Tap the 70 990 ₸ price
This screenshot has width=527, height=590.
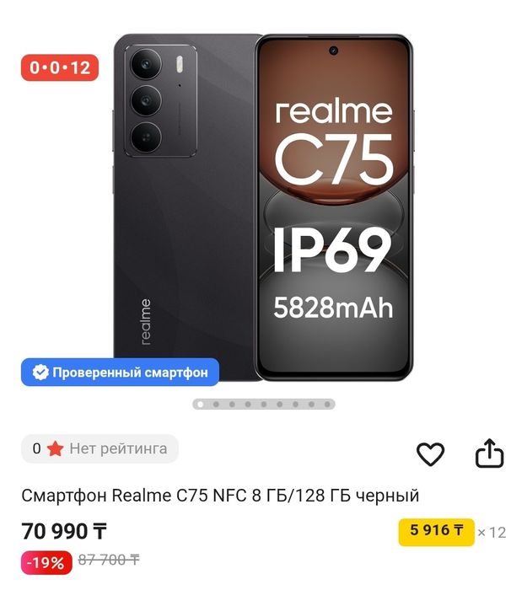64,531
